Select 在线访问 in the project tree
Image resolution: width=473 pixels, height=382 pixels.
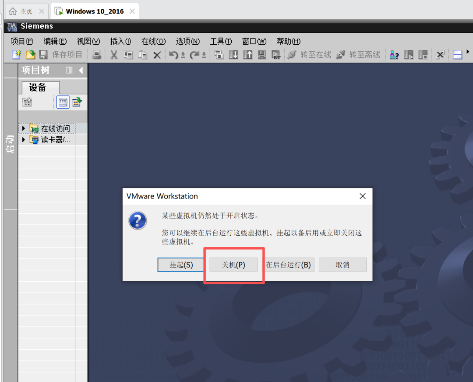56,128
